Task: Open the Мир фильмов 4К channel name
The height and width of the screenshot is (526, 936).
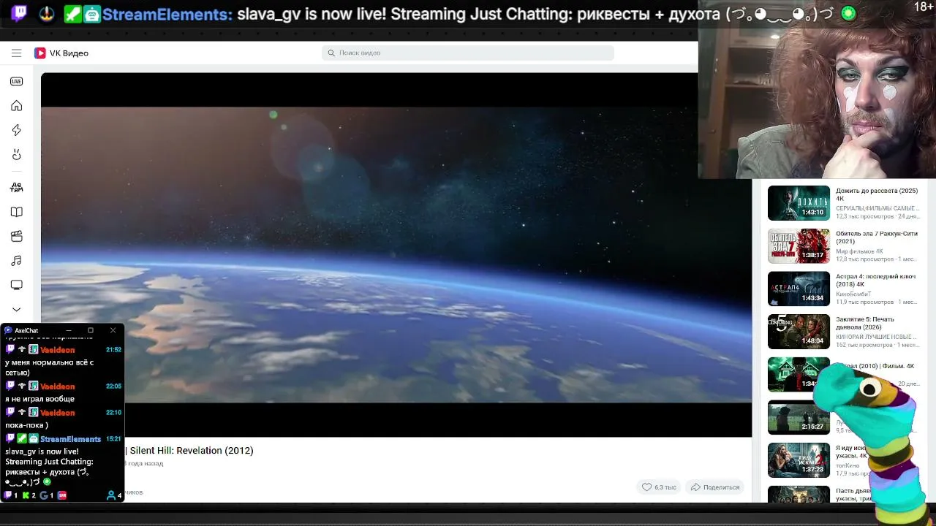Action: click(859, 251)
